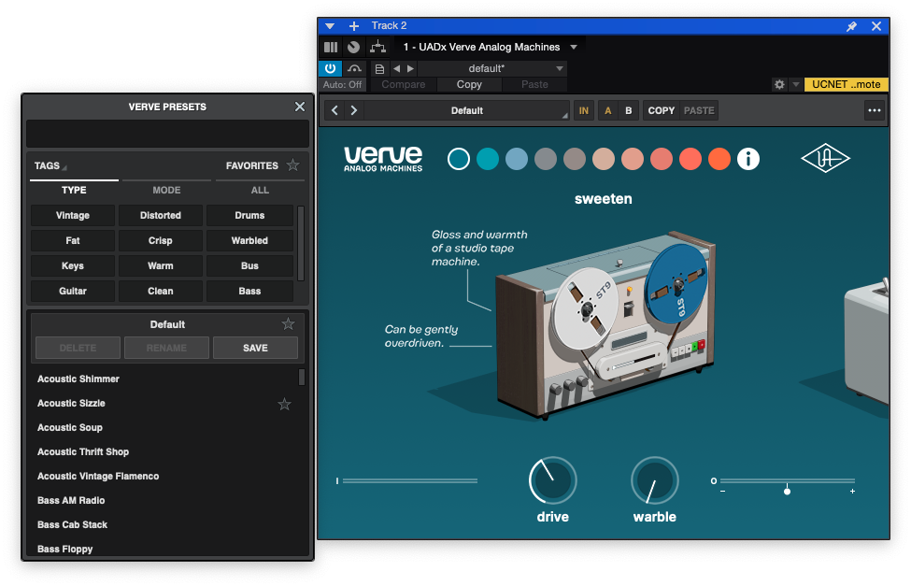Click the host Paste button
The height and width of the screenshot is (586, 911).
click(x=534, y=84)
